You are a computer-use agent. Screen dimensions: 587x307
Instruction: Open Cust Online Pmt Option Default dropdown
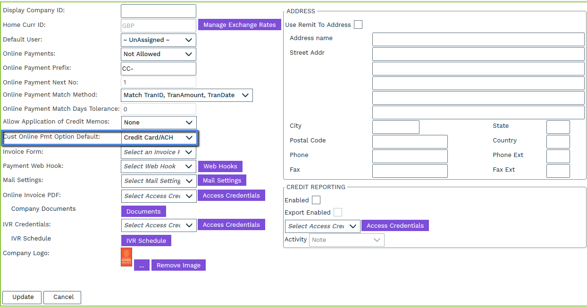click(159, 138)
